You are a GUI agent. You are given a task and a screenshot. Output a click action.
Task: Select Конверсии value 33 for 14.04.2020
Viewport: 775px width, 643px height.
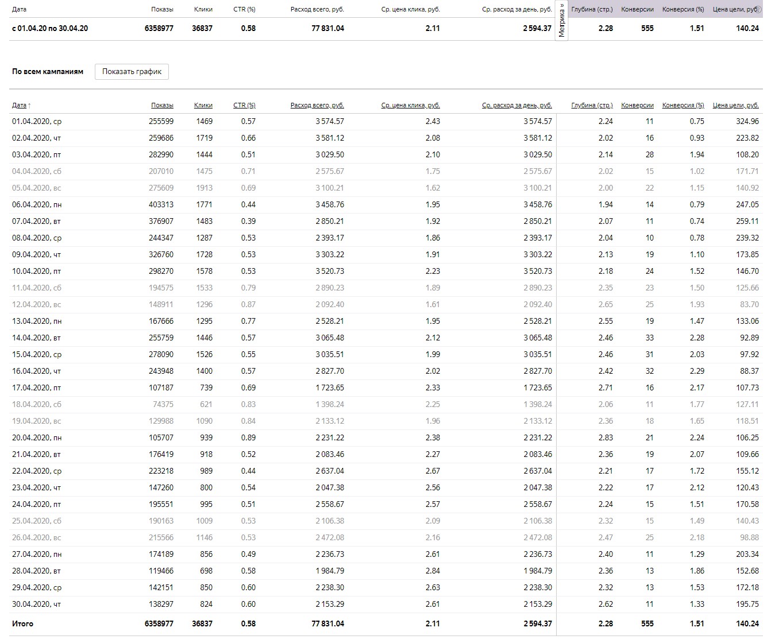tap(649, 338)
